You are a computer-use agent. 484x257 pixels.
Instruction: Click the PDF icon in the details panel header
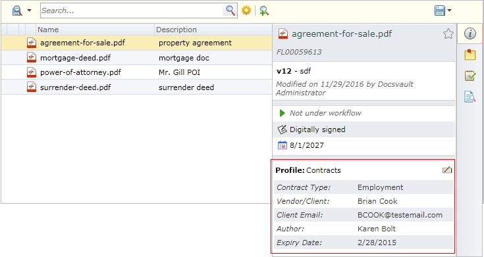click(282, 34)
